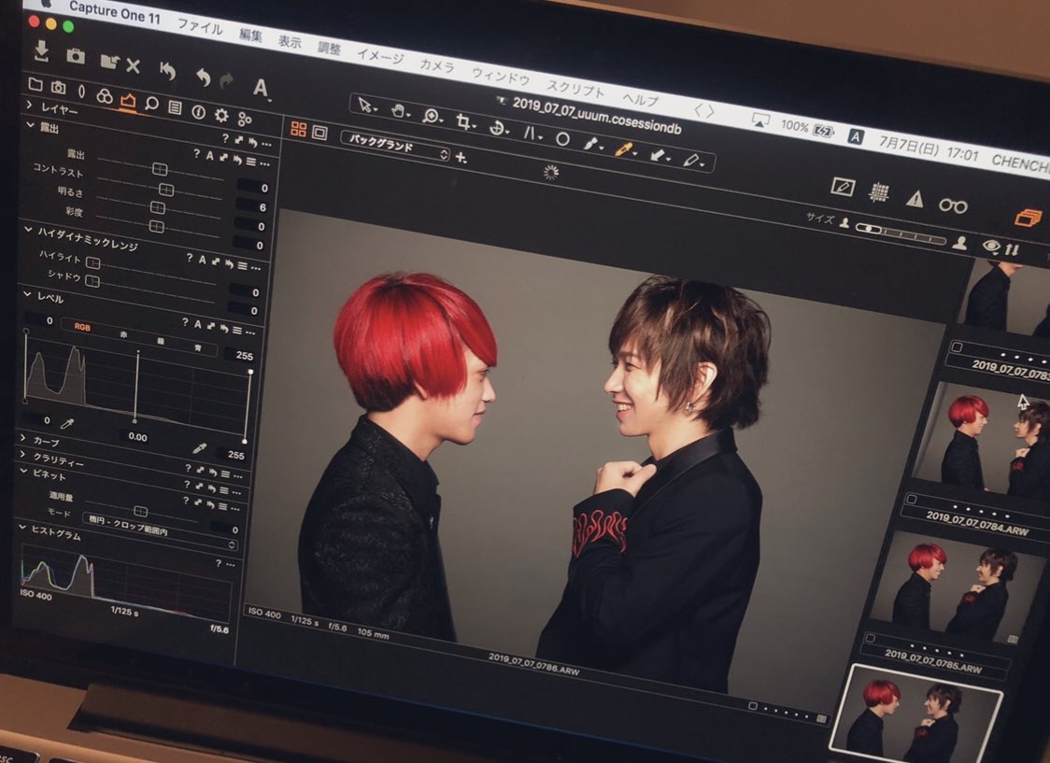Select the 赤 red channel in Levels
This screenshot has height=763, width=1050.
(x=124, y=333)
